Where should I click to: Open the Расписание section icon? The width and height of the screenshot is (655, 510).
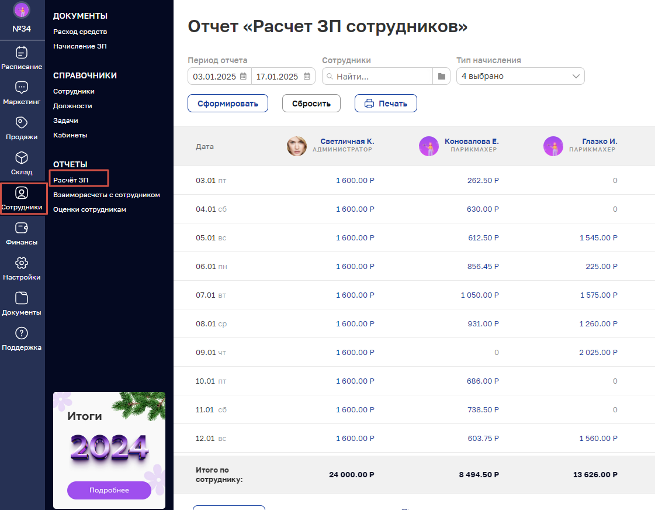(22, 53)
